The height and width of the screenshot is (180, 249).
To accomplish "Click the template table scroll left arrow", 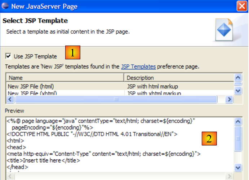I will 10,99.
